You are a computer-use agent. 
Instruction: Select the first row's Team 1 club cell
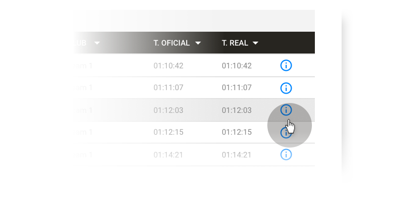(83, 66)
